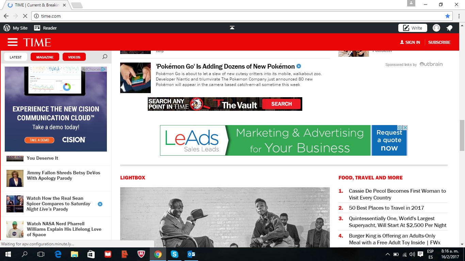Click the TIME logo

pyautogui.click(x=37, y=42)
